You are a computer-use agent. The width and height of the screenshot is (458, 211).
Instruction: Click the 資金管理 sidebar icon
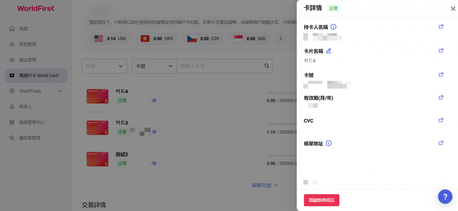click(x=12, y=60)
